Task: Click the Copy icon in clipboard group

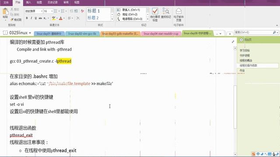Action: [12, 14]
